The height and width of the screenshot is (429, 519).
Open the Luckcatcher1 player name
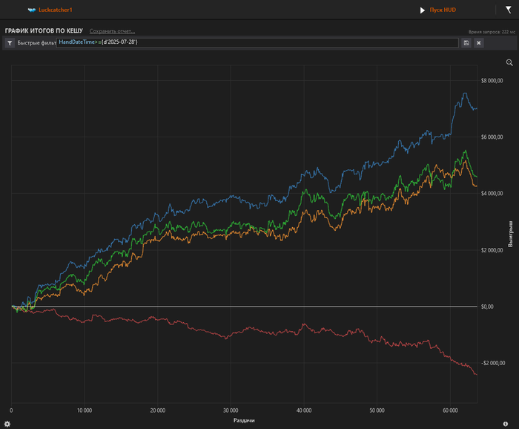pyautogui.click(x=56, y=10)
